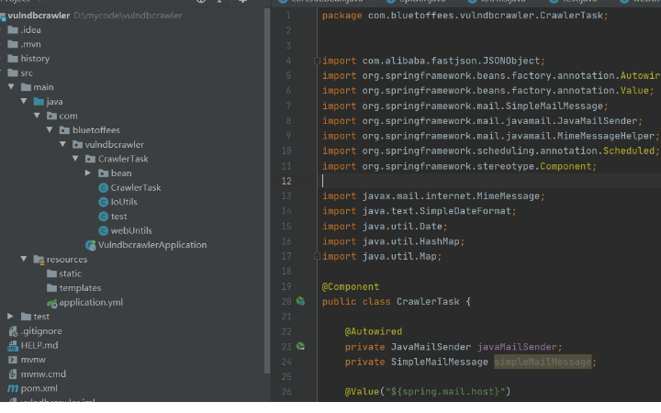Click the .mvn folder icon

13,44
